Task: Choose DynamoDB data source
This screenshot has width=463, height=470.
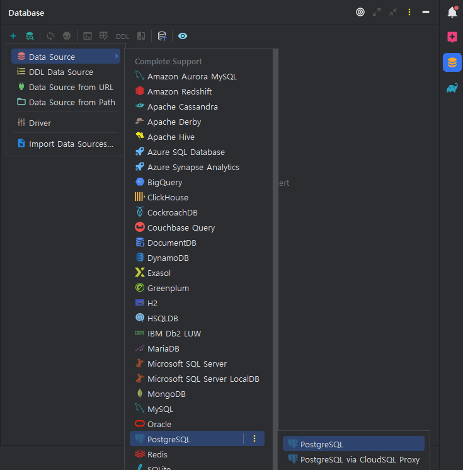Action: coord(197,258)
